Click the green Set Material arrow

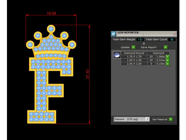click(x=170, y=119)
